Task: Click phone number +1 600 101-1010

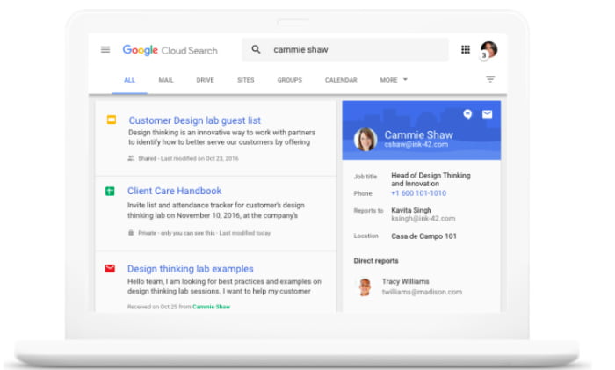Action: 418,193
